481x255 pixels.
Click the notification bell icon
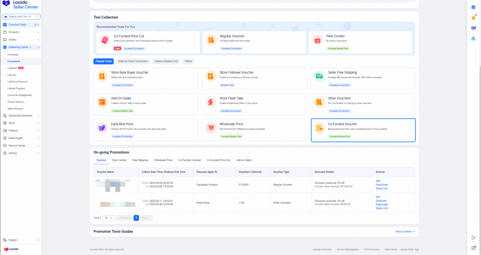[473, 18]
